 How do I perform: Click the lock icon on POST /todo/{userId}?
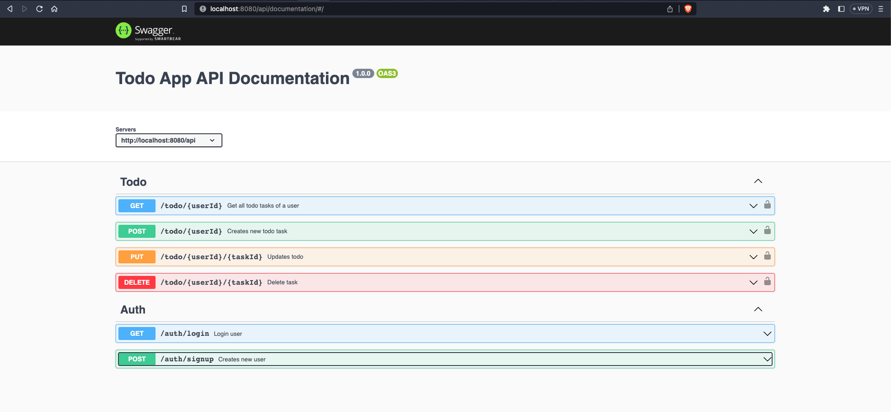coord(767,230)
